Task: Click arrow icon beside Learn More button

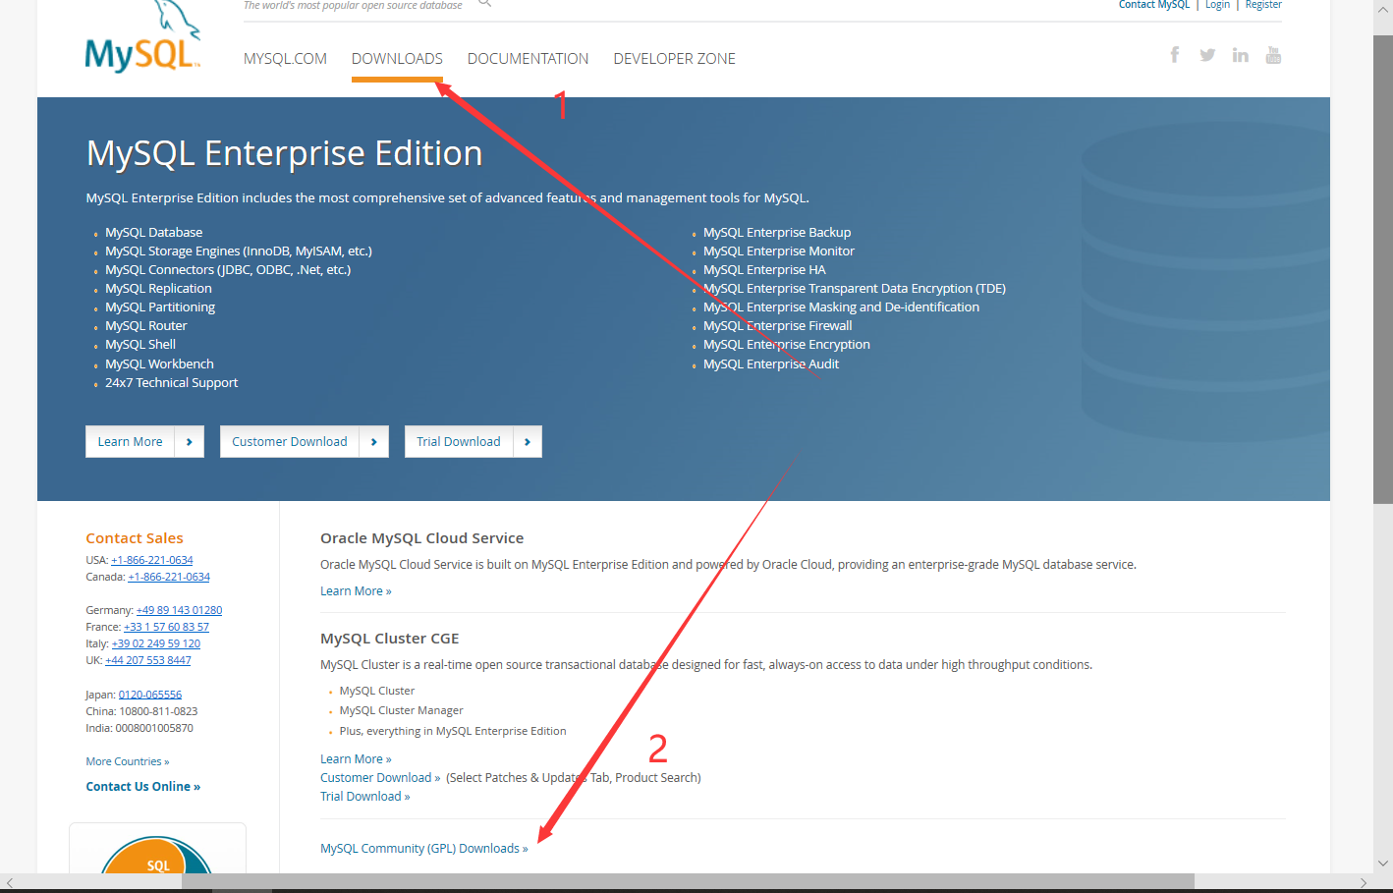Action: (x=190, y=442)
